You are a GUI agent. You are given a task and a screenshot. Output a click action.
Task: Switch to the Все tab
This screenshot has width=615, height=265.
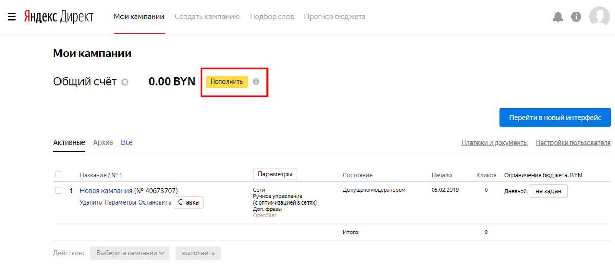click(127, 142)
